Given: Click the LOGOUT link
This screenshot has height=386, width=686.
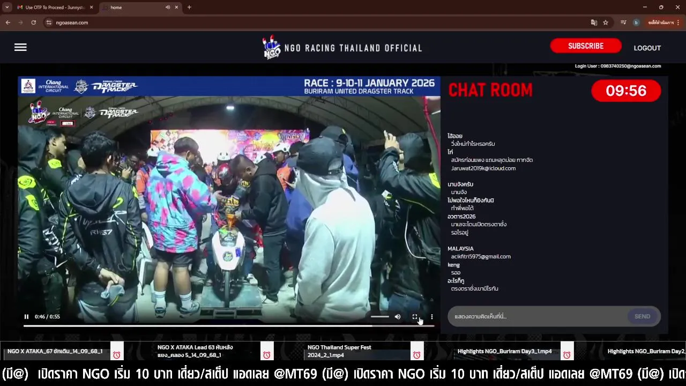Looking at the screenshot, I should click(647, 48).
